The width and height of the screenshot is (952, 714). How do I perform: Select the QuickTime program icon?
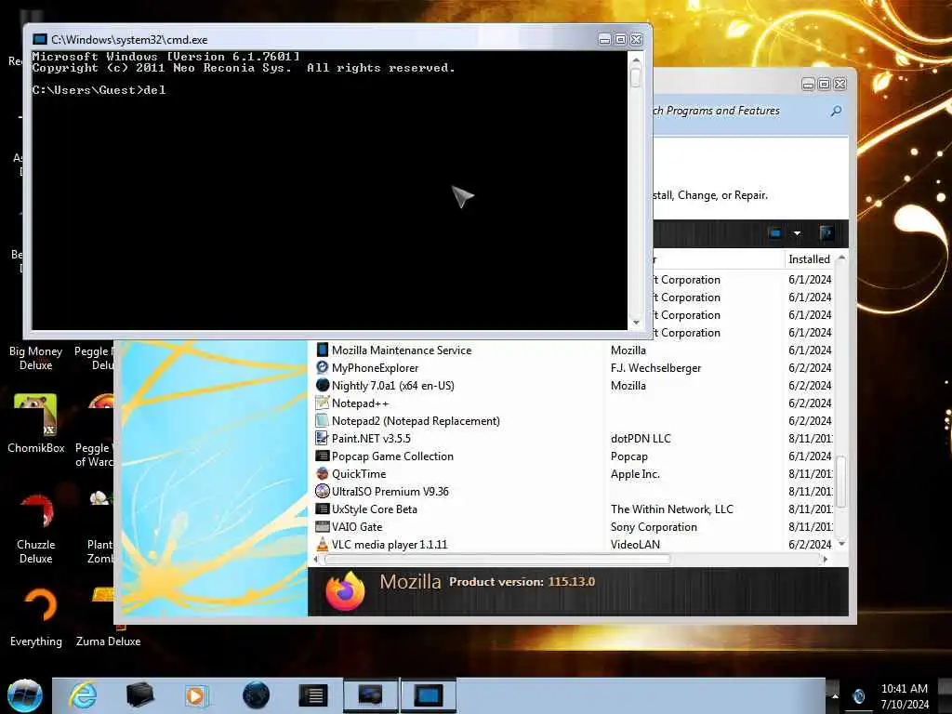(323, 473)
